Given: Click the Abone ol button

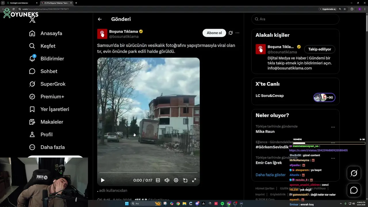Looking at the screenshot, I should click(214, 33).
